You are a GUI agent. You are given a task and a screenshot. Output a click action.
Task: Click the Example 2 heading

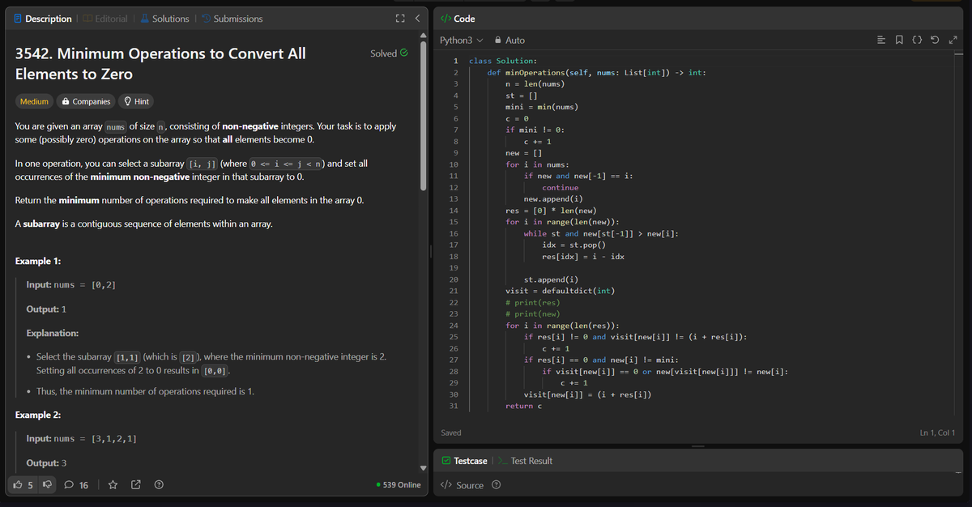point(39,415)
